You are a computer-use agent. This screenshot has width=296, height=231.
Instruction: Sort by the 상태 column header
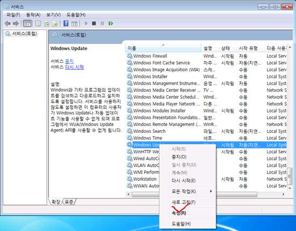click(228, 48)
